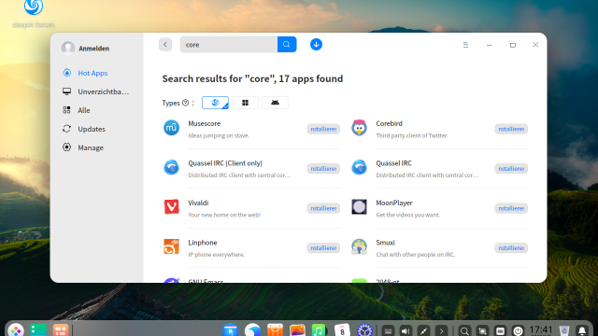Viewport: 598px width, 336px height.
Task: Open the Smuxi title text
Action: click(385, 243)
